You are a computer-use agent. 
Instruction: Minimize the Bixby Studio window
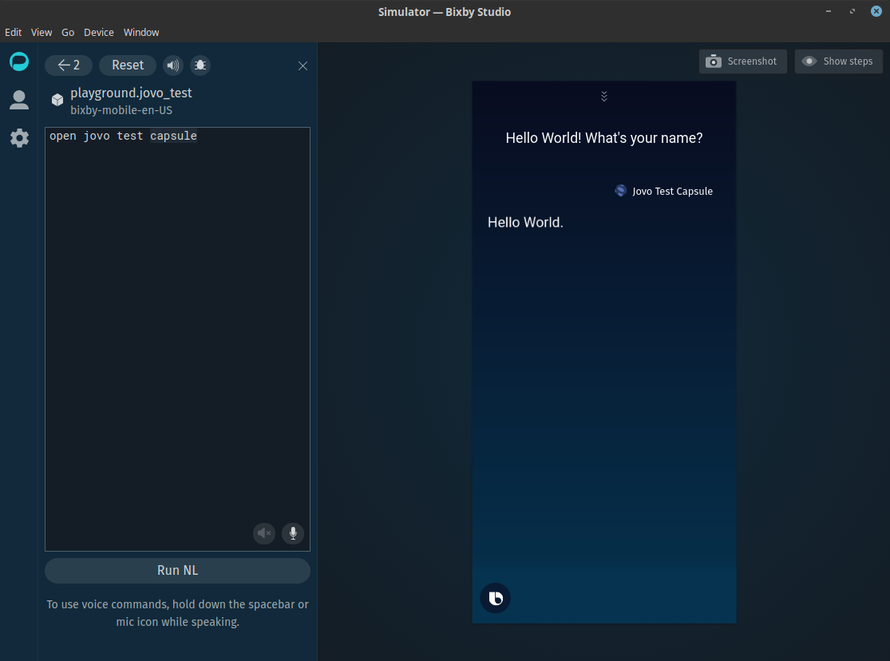[x=829, y=11]
